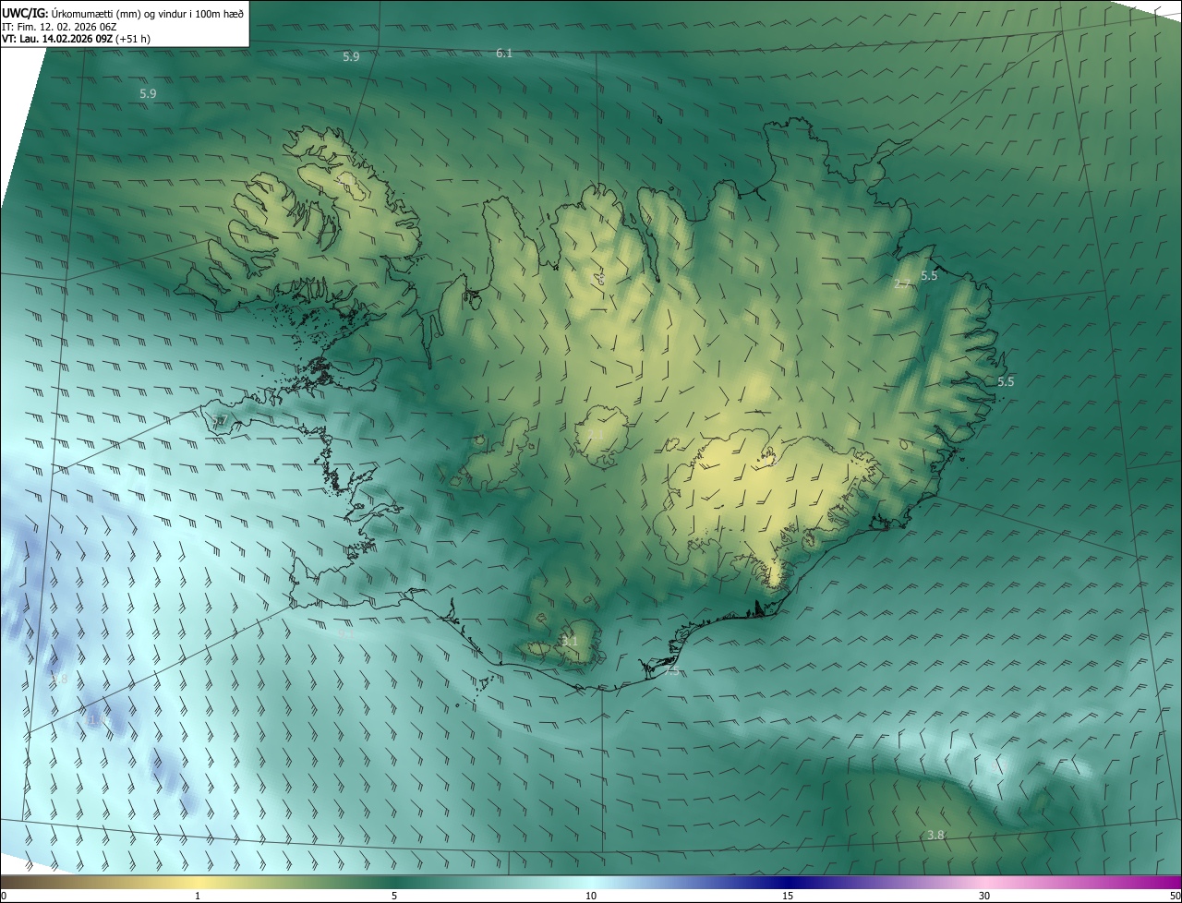This screenshot has height=903, width=1182.
Task: Select the 'VT: Lau. 14.02.2026 09Z (+51 h)' line
Action: coord(76,39)
